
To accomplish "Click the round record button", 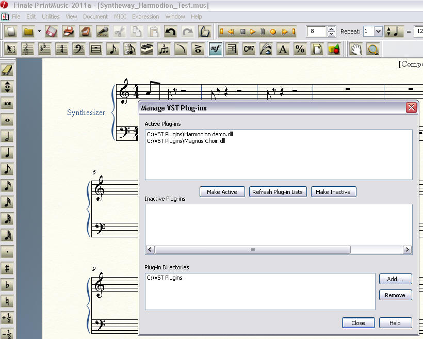I will pos(273,31).
